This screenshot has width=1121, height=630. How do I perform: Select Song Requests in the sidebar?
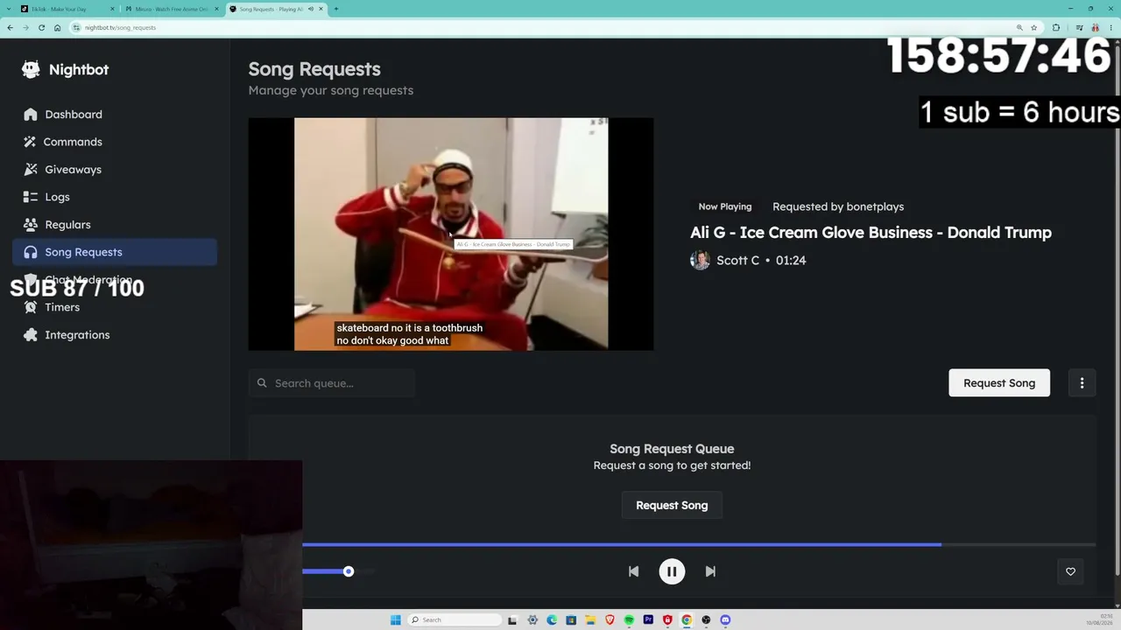pos(115,252)
